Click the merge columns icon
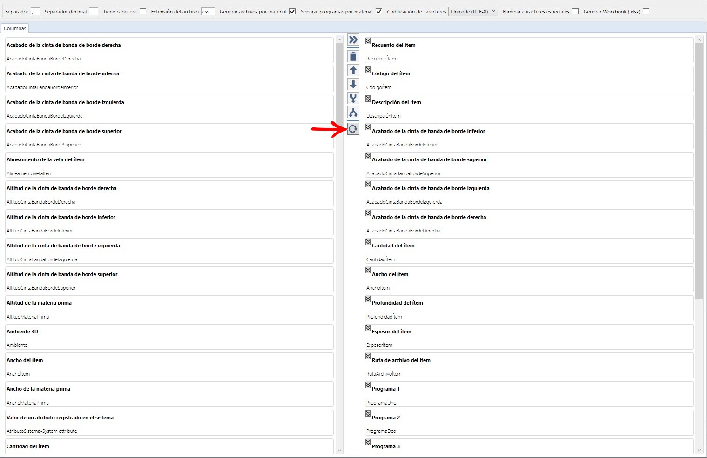 click(353, 98)
